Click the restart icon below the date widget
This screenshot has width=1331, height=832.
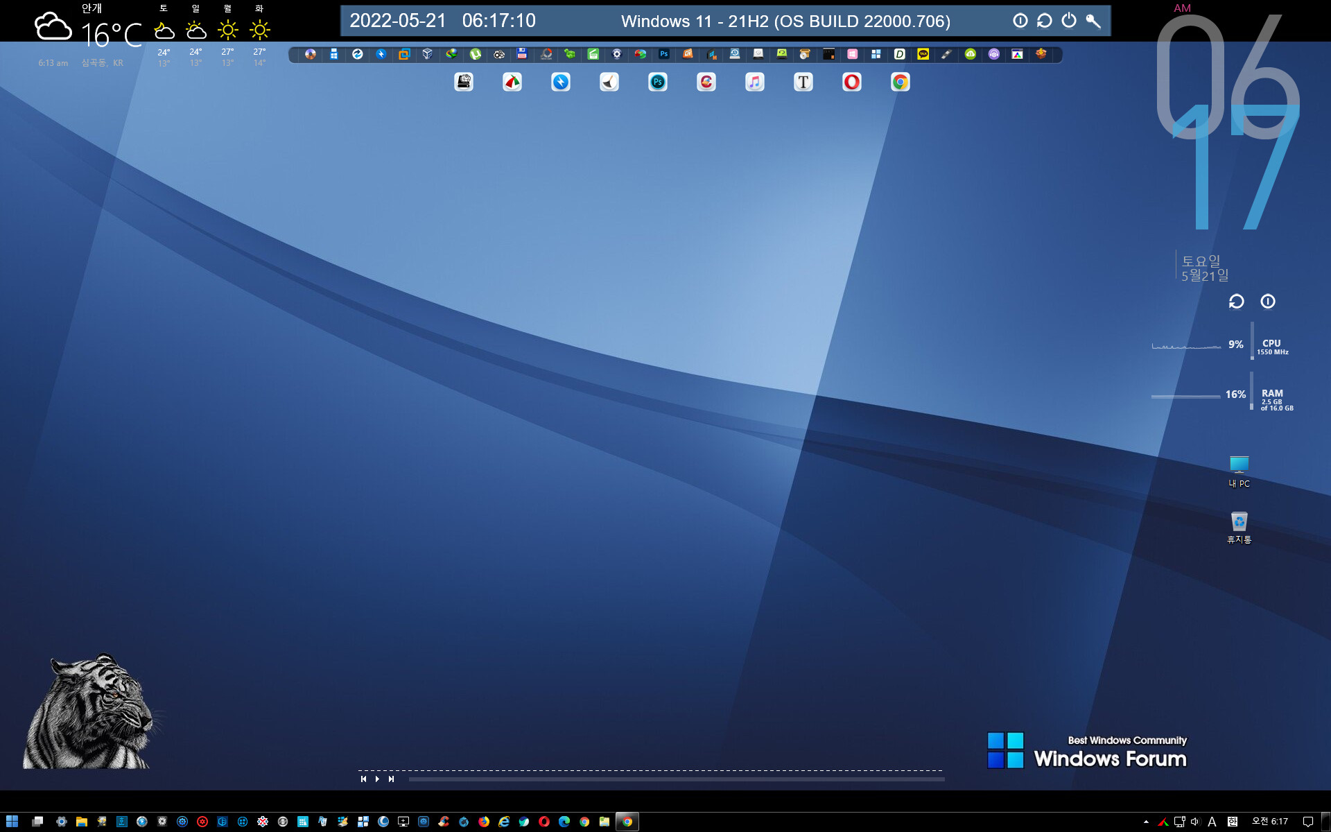pos(1236,302)
